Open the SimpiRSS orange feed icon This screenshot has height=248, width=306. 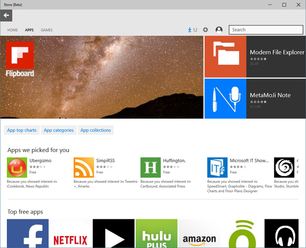point(83,167)
